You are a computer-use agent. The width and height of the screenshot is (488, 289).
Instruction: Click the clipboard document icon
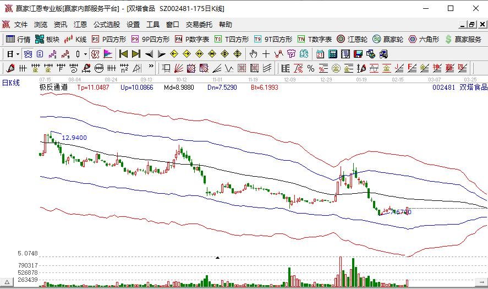point(40,54)
